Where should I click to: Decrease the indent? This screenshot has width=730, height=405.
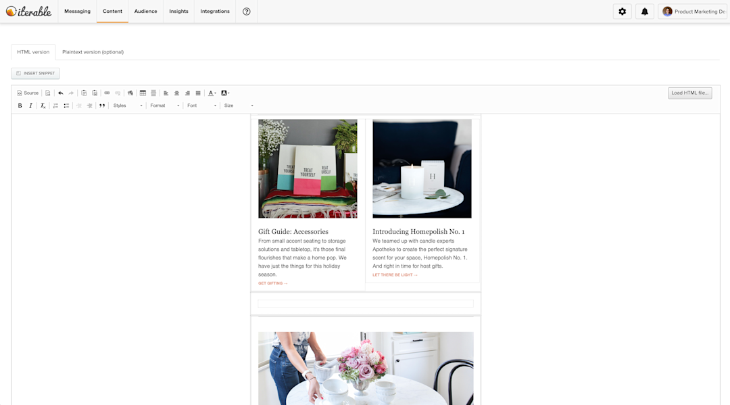pos(78,105)
